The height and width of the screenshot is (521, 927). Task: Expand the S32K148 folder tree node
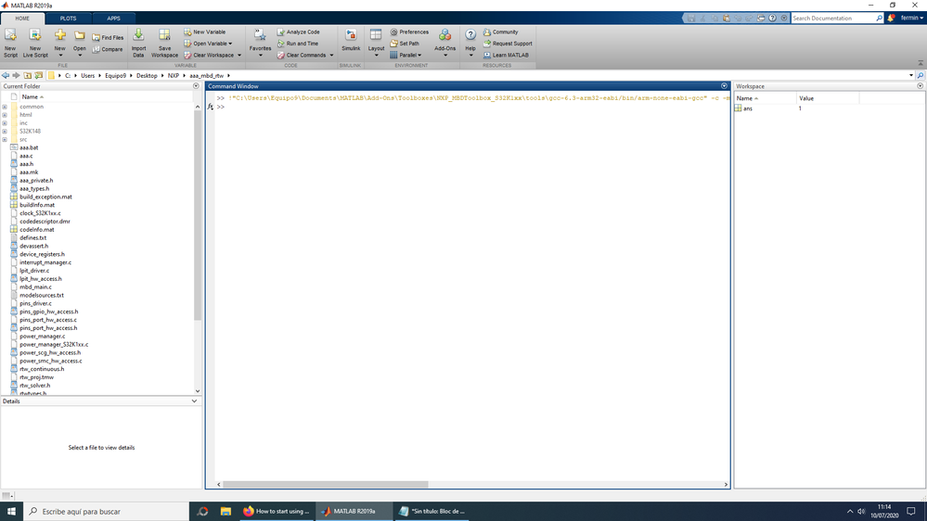(5, 131)
